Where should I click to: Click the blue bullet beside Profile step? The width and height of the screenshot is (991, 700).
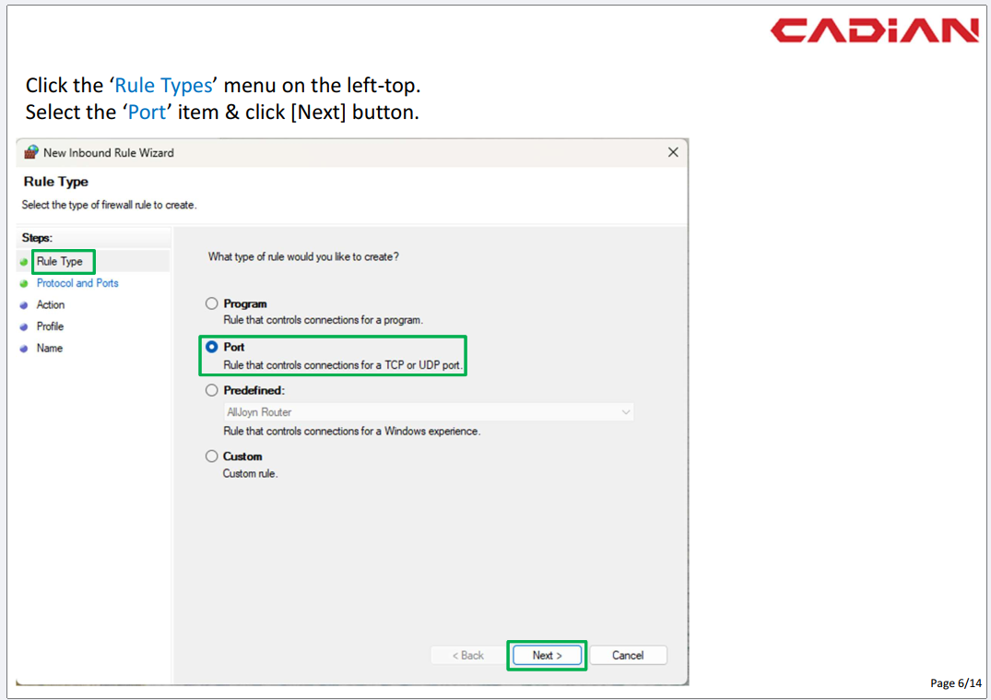[24, 327]
